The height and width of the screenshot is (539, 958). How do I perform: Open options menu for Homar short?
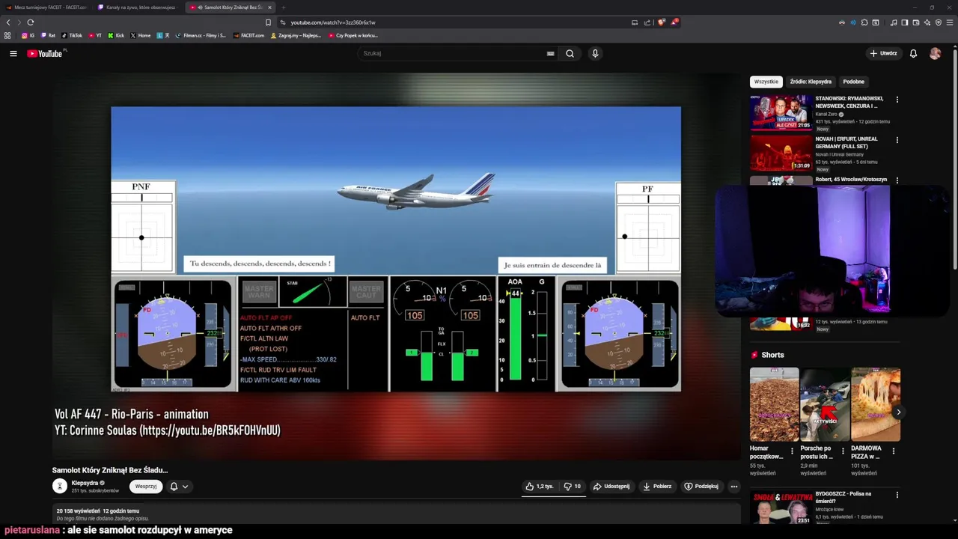792,451
